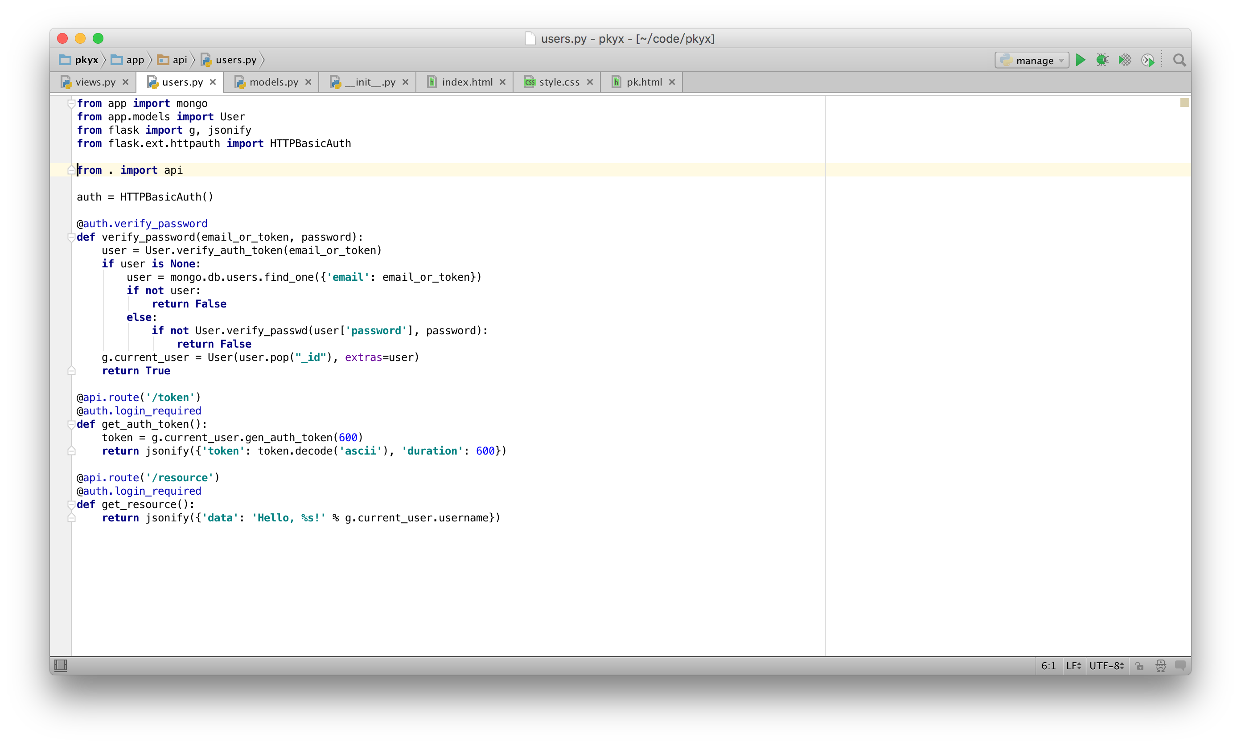Change the LF line separator
The image size is (1241, 746).
tap(1073, 666)
